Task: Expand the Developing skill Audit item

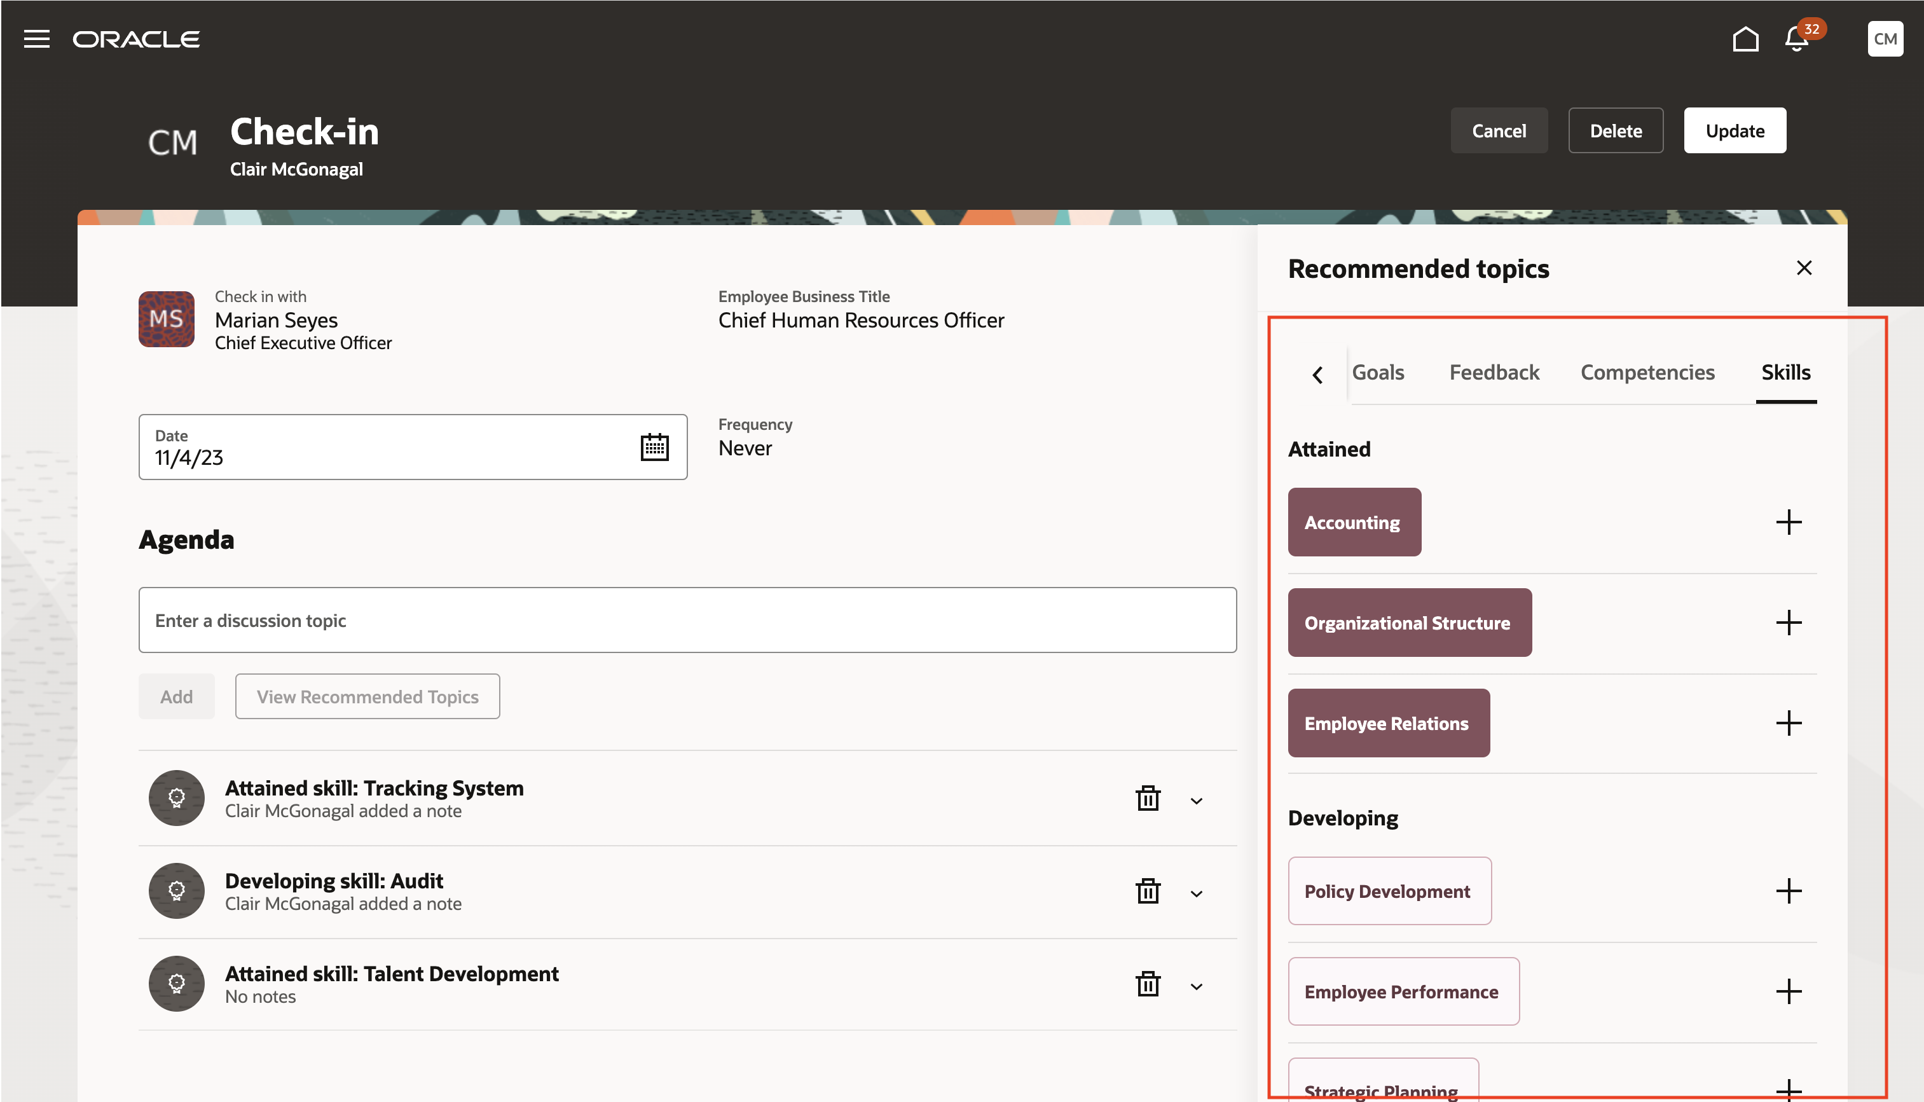Action: (x=1196, y=894)
